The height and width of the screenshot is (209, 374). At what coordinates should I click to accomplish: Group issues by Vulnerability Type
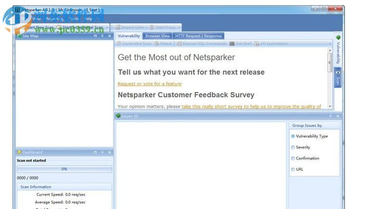pos(310,136)
